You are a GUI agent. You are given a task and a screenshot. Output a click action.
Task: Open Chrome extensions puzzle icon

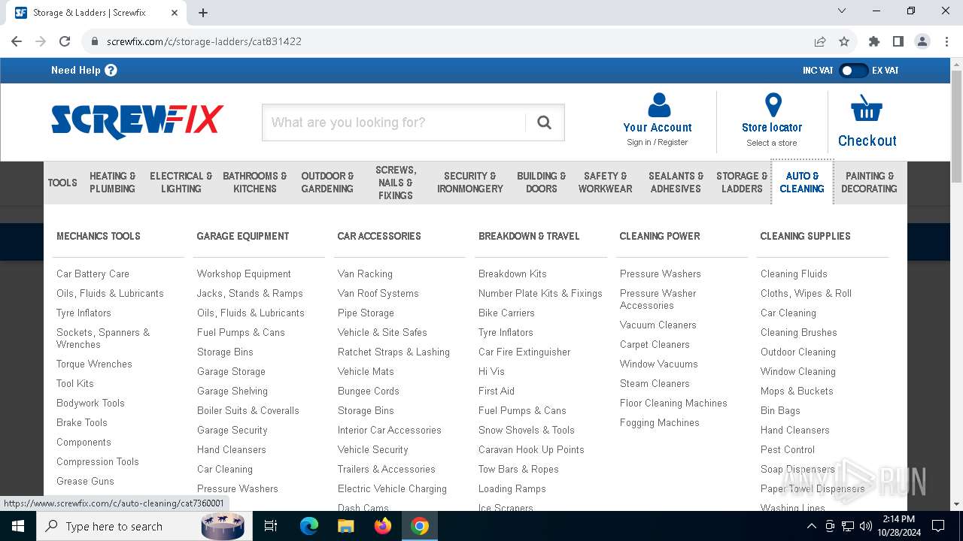click(x=874, y=41)
